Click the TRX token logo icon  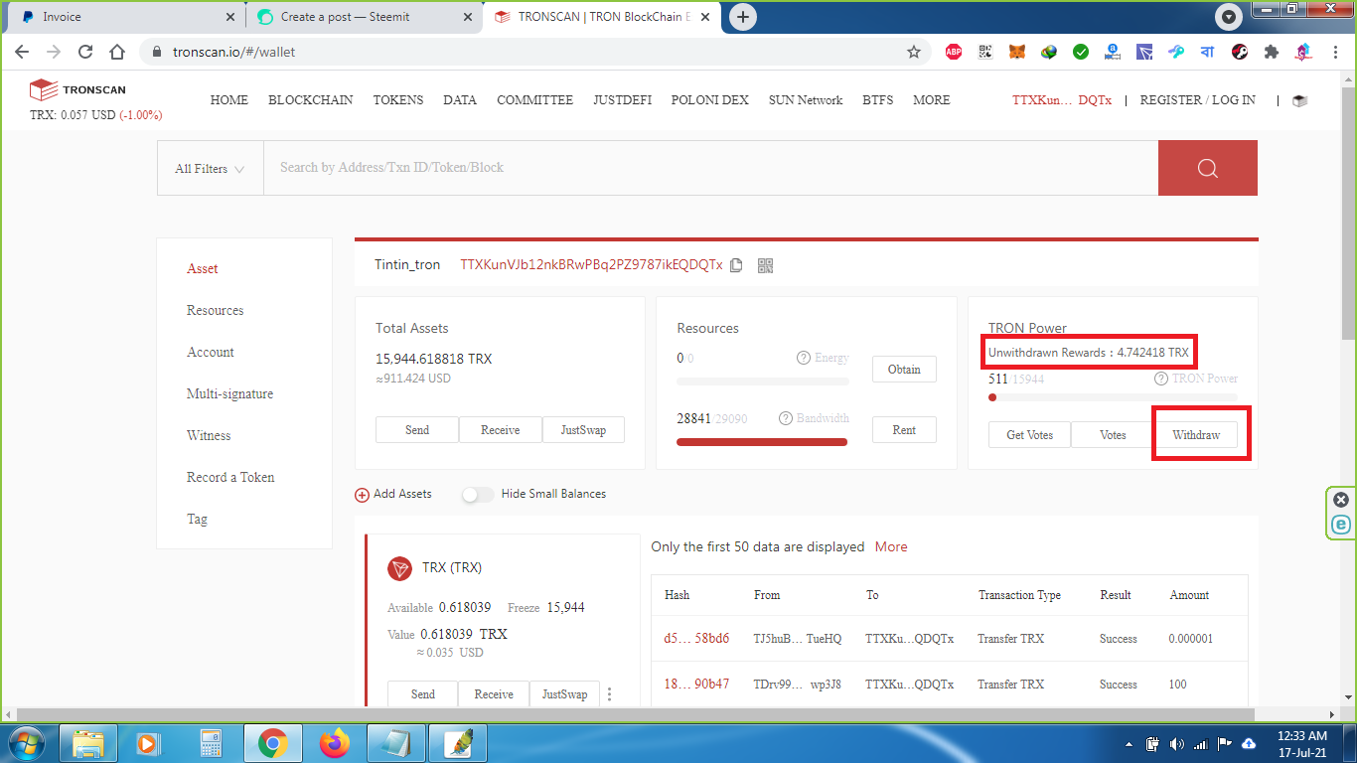click(x=399, y=568)
